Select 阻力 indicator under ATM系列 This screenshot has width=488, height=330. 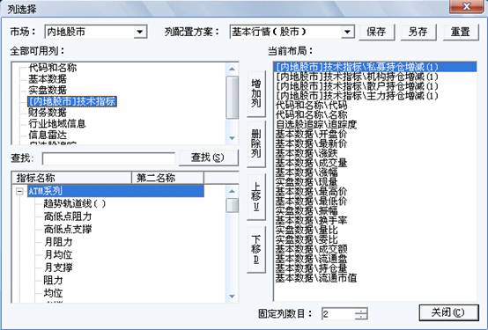coord(53,280)
